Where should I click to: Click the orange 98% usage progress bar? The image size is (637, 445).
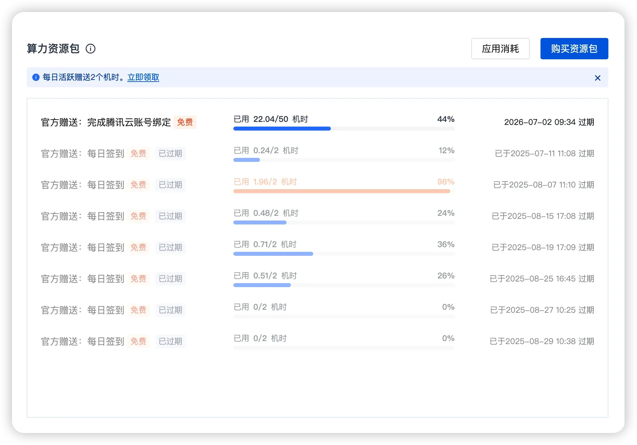tap(343, 191)
